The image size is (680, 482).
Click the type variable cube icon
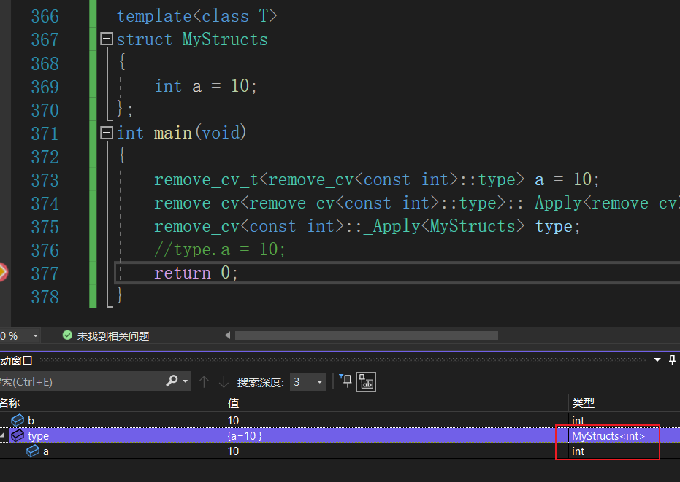pyautogui.click(x=18, y=435)
